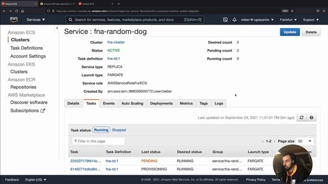Open the CloudShell icon in top bar
Screen dimensions: 328x184
tap(225, 19)
